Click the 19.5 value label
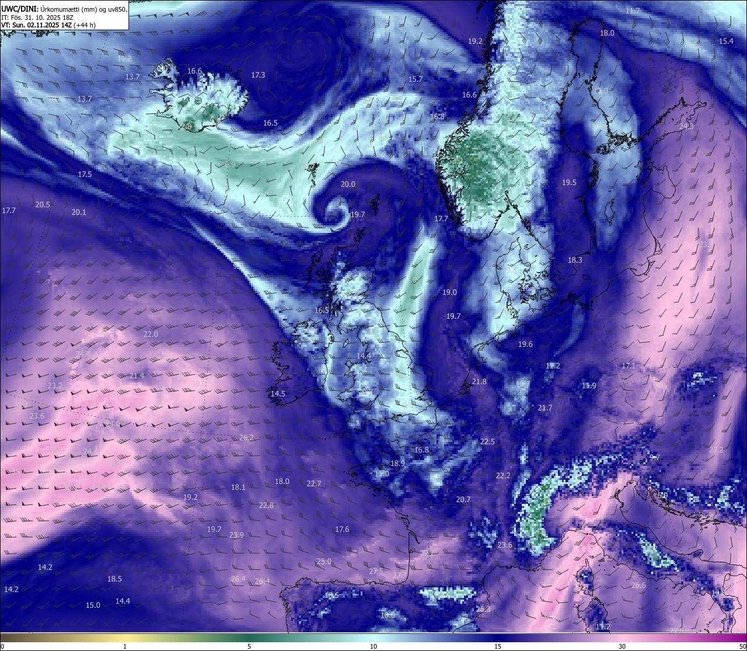747x651 pixels. click(x=569, y=182)
